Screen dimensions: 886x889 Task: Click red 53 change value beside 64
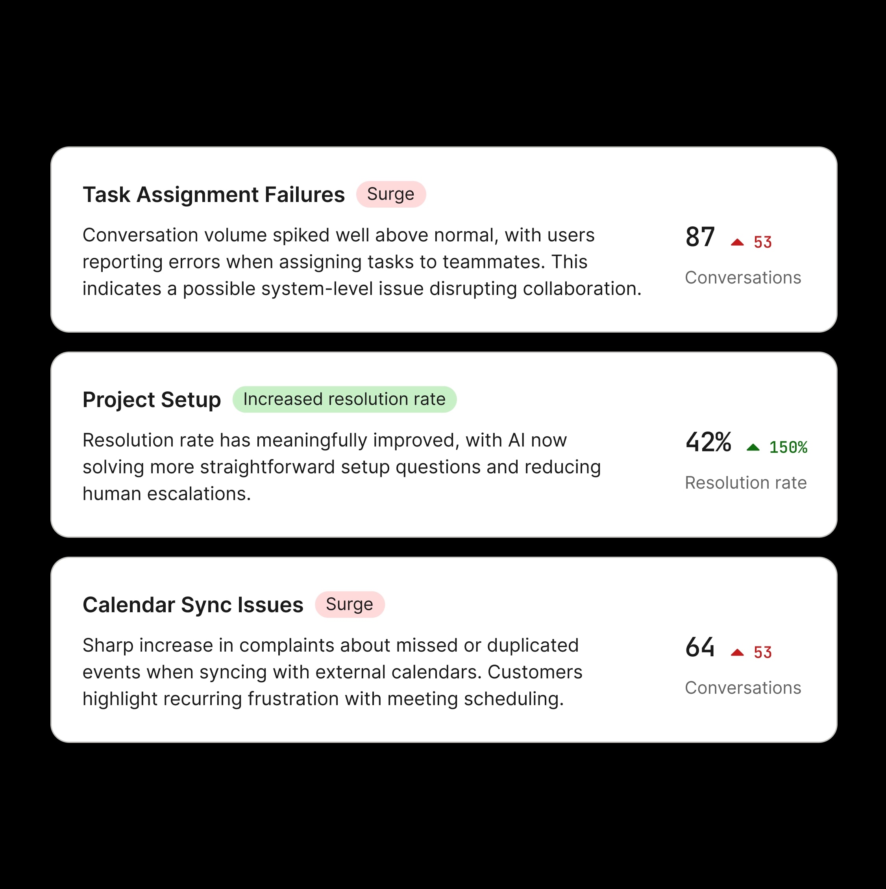pyautogui.click(x=762, y=652)
